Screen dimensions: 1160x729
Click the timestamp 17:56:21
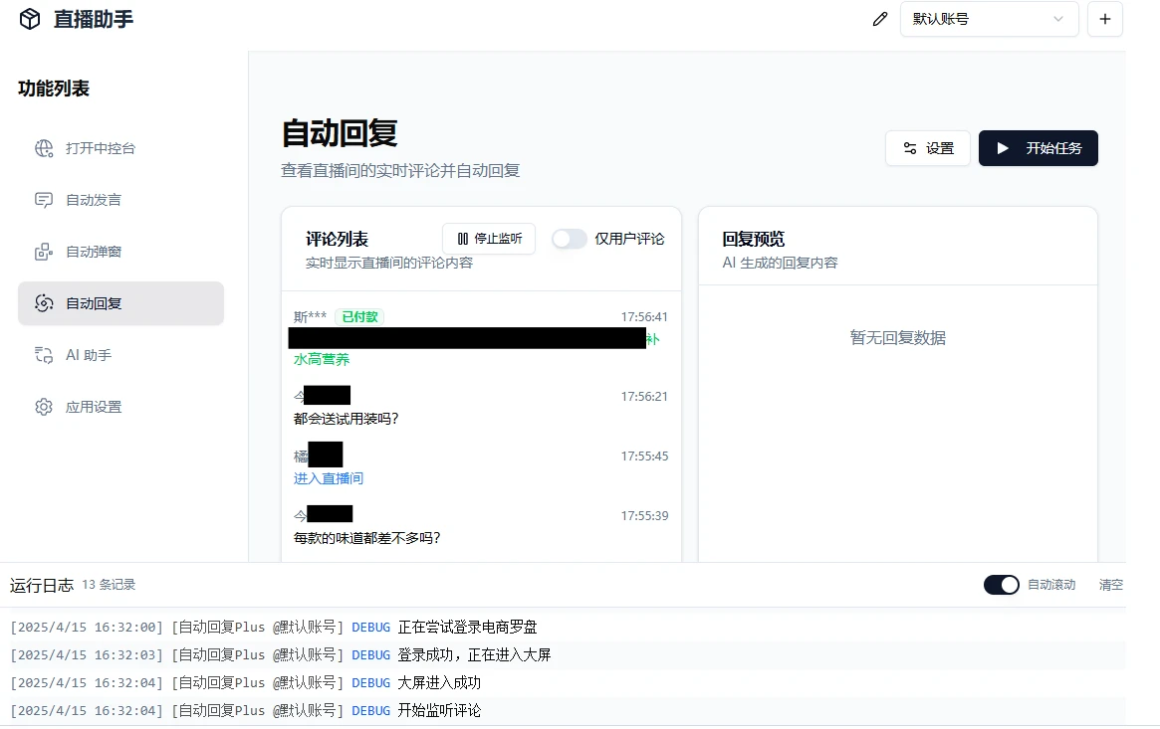pyautogui.click(x=644, y=397)
